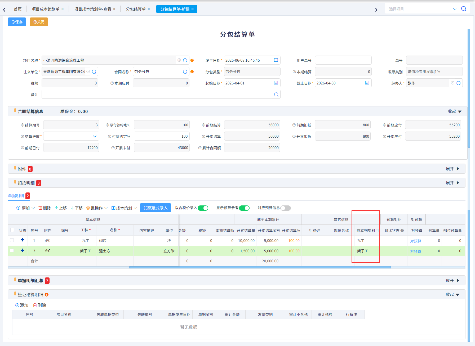Open 选择项目 dropdown at top right
The image size is (475, 346).
(455, 9)
